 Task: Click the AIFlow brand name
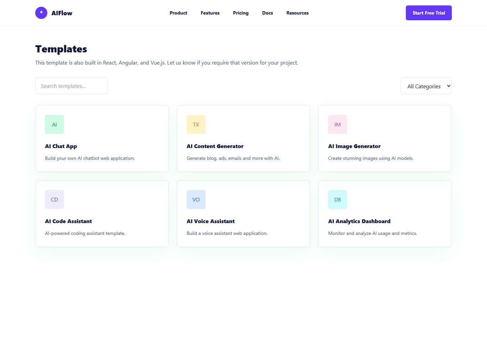coord(62,13)
